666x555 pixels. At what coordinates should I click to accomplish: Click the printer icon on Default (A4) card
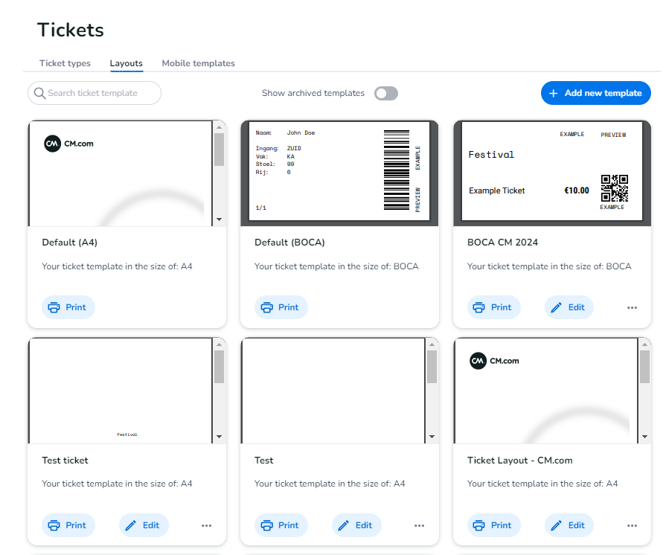(54, 307)
